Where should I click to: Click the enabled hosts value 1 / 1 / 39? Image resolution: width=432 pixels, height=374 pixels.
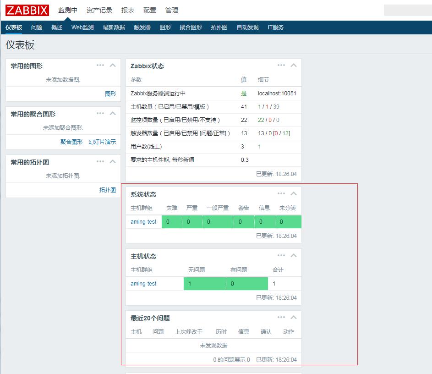tap(268, 107)
